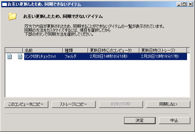The height and width of the screenshot is (132, 195).
Task: Click the ストレージにコピー button
Action: 73,104
